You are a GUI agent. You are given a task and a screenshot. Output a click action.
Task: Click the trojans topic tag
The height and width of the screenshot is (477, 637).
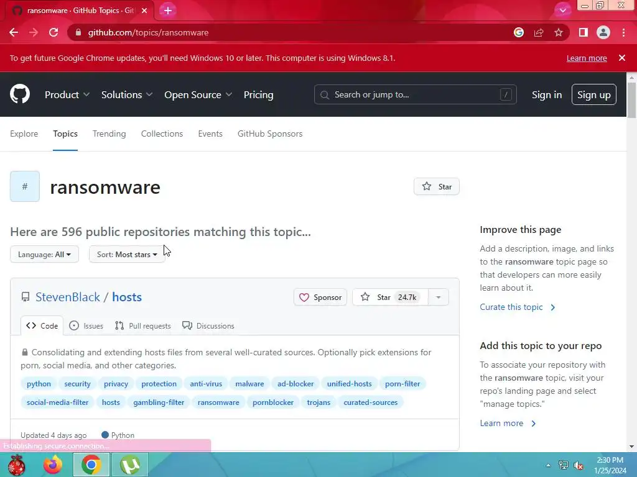(x=318, y=402)
